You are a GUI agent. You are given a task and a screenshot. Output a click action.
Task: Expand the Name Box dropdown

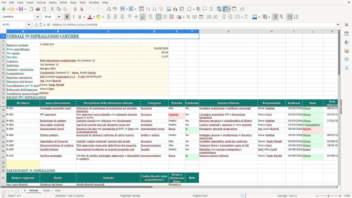pos(29,25)
